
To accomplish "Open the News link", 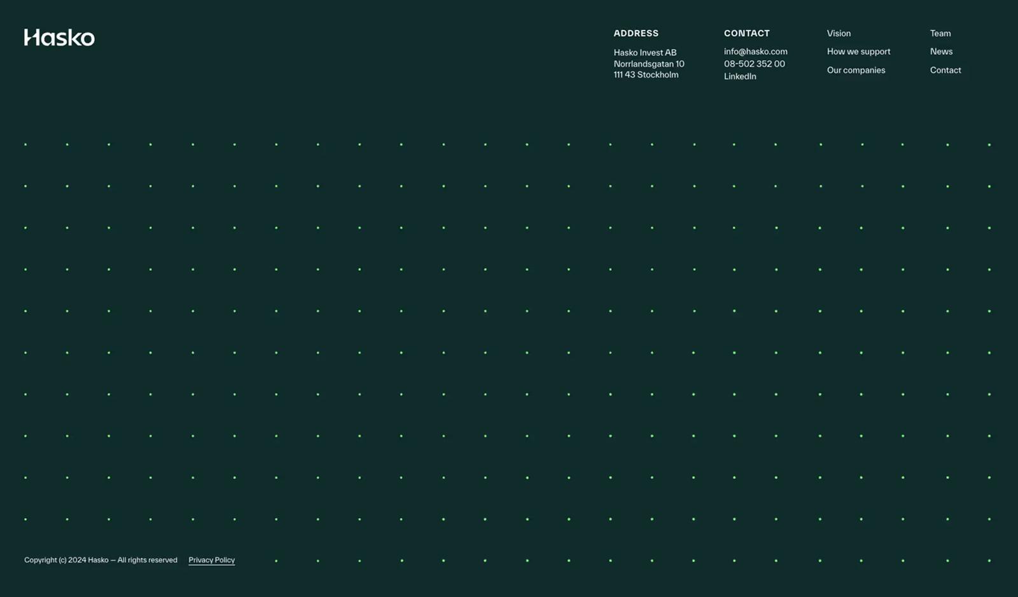I will [x=941, y=51].
